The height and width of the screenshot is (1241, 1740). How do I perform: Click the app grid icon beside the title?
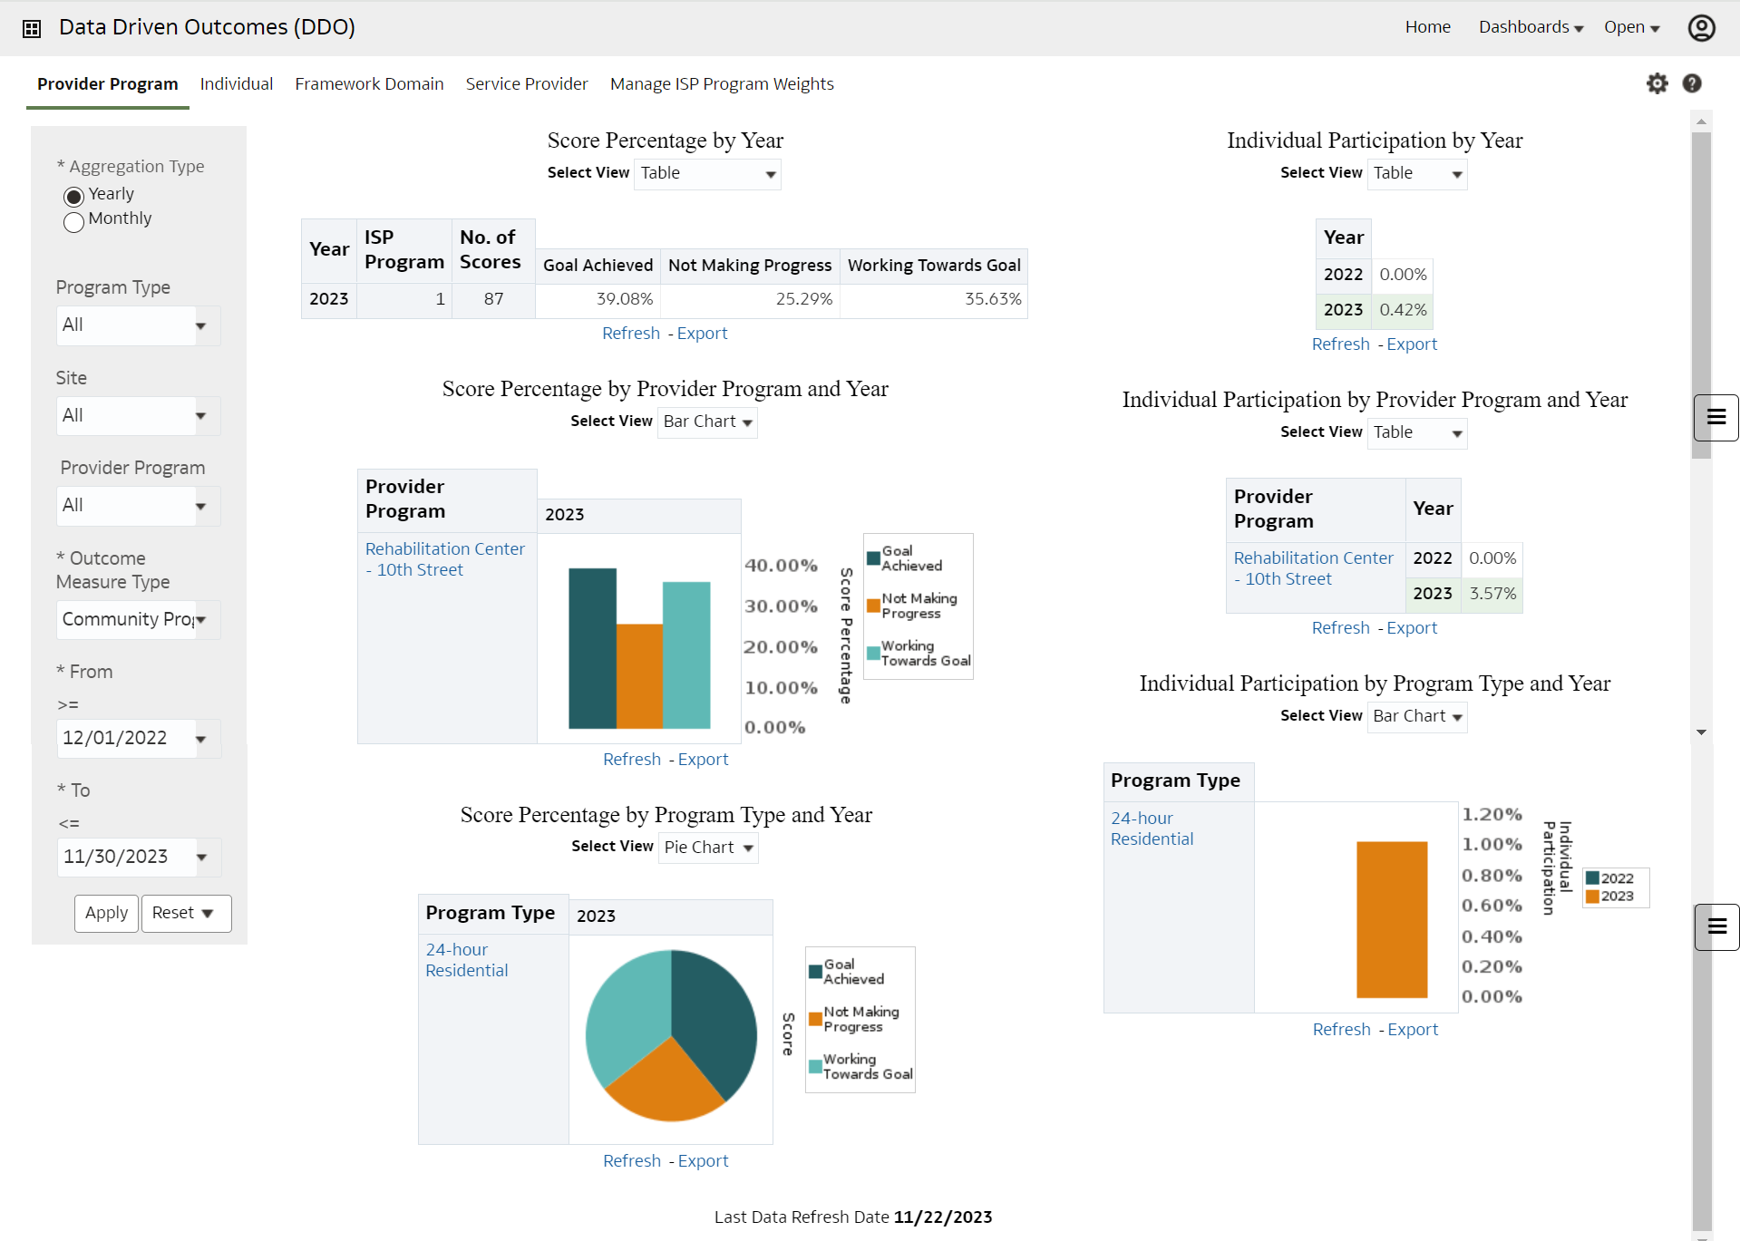31,28
